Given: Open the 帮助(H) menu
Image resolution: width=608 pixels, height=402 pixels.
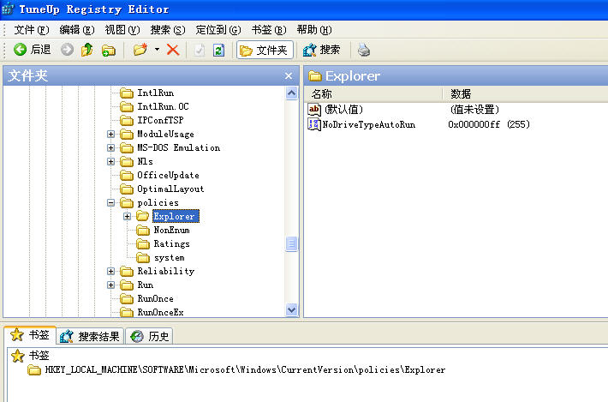Looking at the screenshot, I should click(x=314, y=30).
